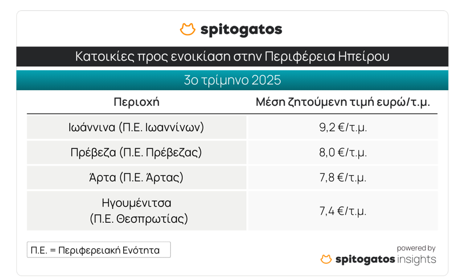Viewport: 472px width, 280px height.
Task: Select the Άρτα row cell
Action: coord(136,177)
